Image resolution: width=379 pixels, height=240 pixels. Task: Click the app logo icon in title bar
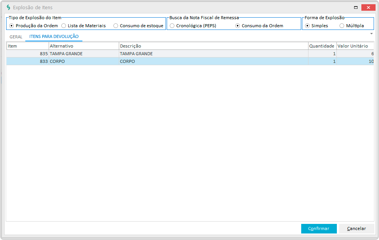pyautogui.click(x=8, y=7)
